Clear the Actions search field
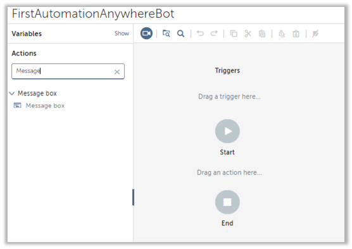The height and width of the screenshot is (249, 352). (x=117, y=71)
